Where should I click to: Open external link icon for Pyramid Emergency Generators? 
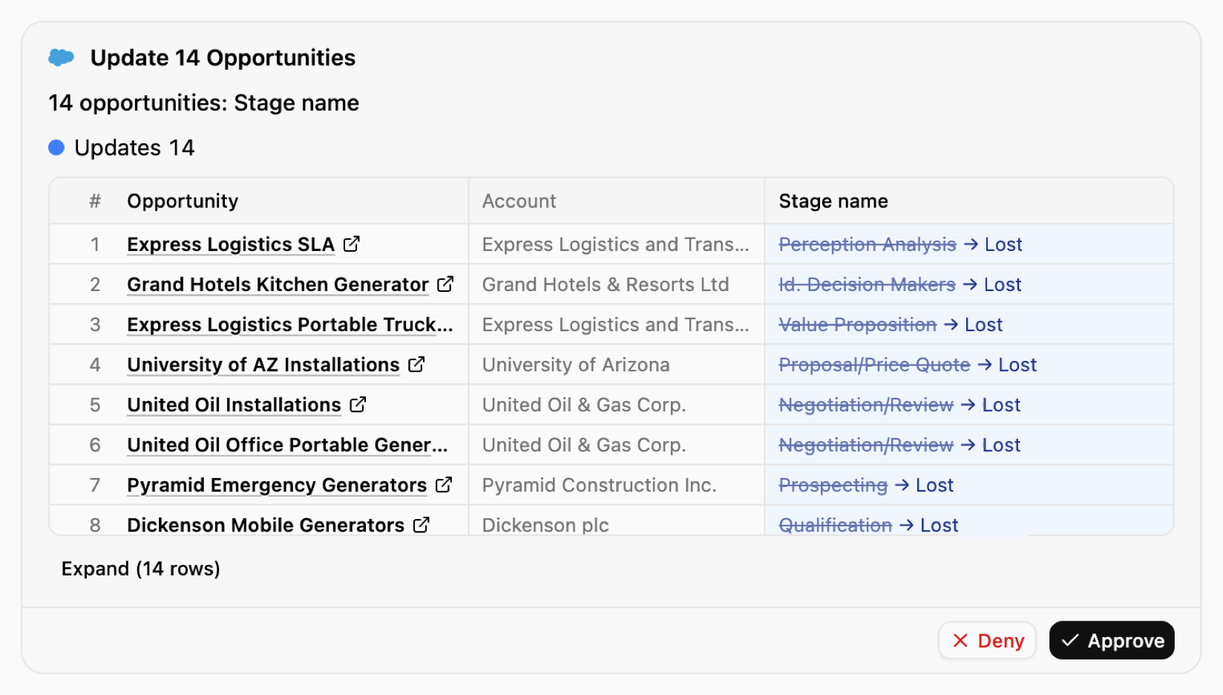(x=444, y=484)
